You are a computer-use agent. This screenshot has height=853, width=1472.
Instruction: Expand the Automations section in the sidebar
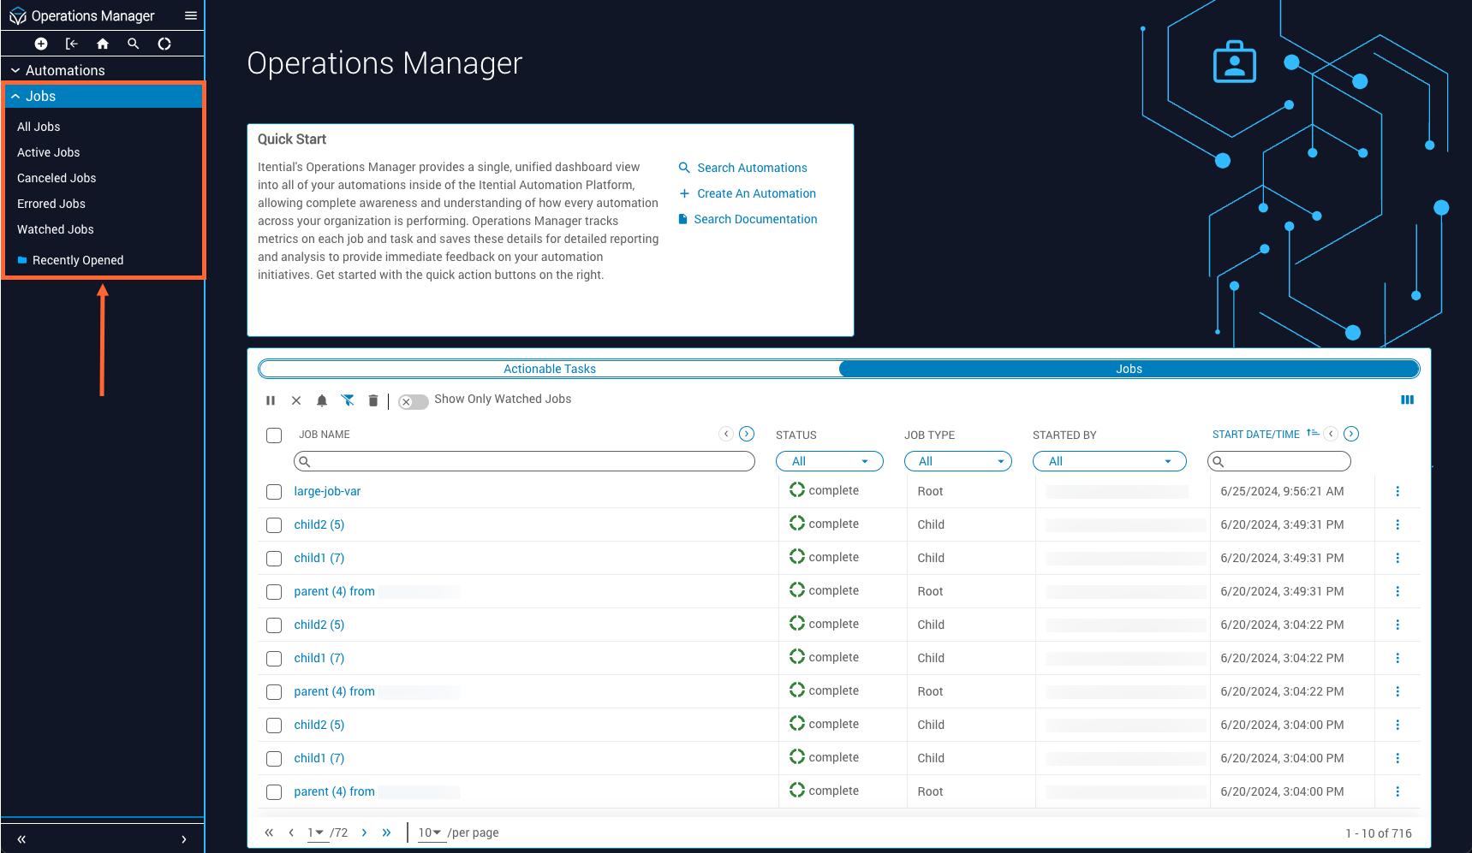pyautogui.click(x=65, y=70)
